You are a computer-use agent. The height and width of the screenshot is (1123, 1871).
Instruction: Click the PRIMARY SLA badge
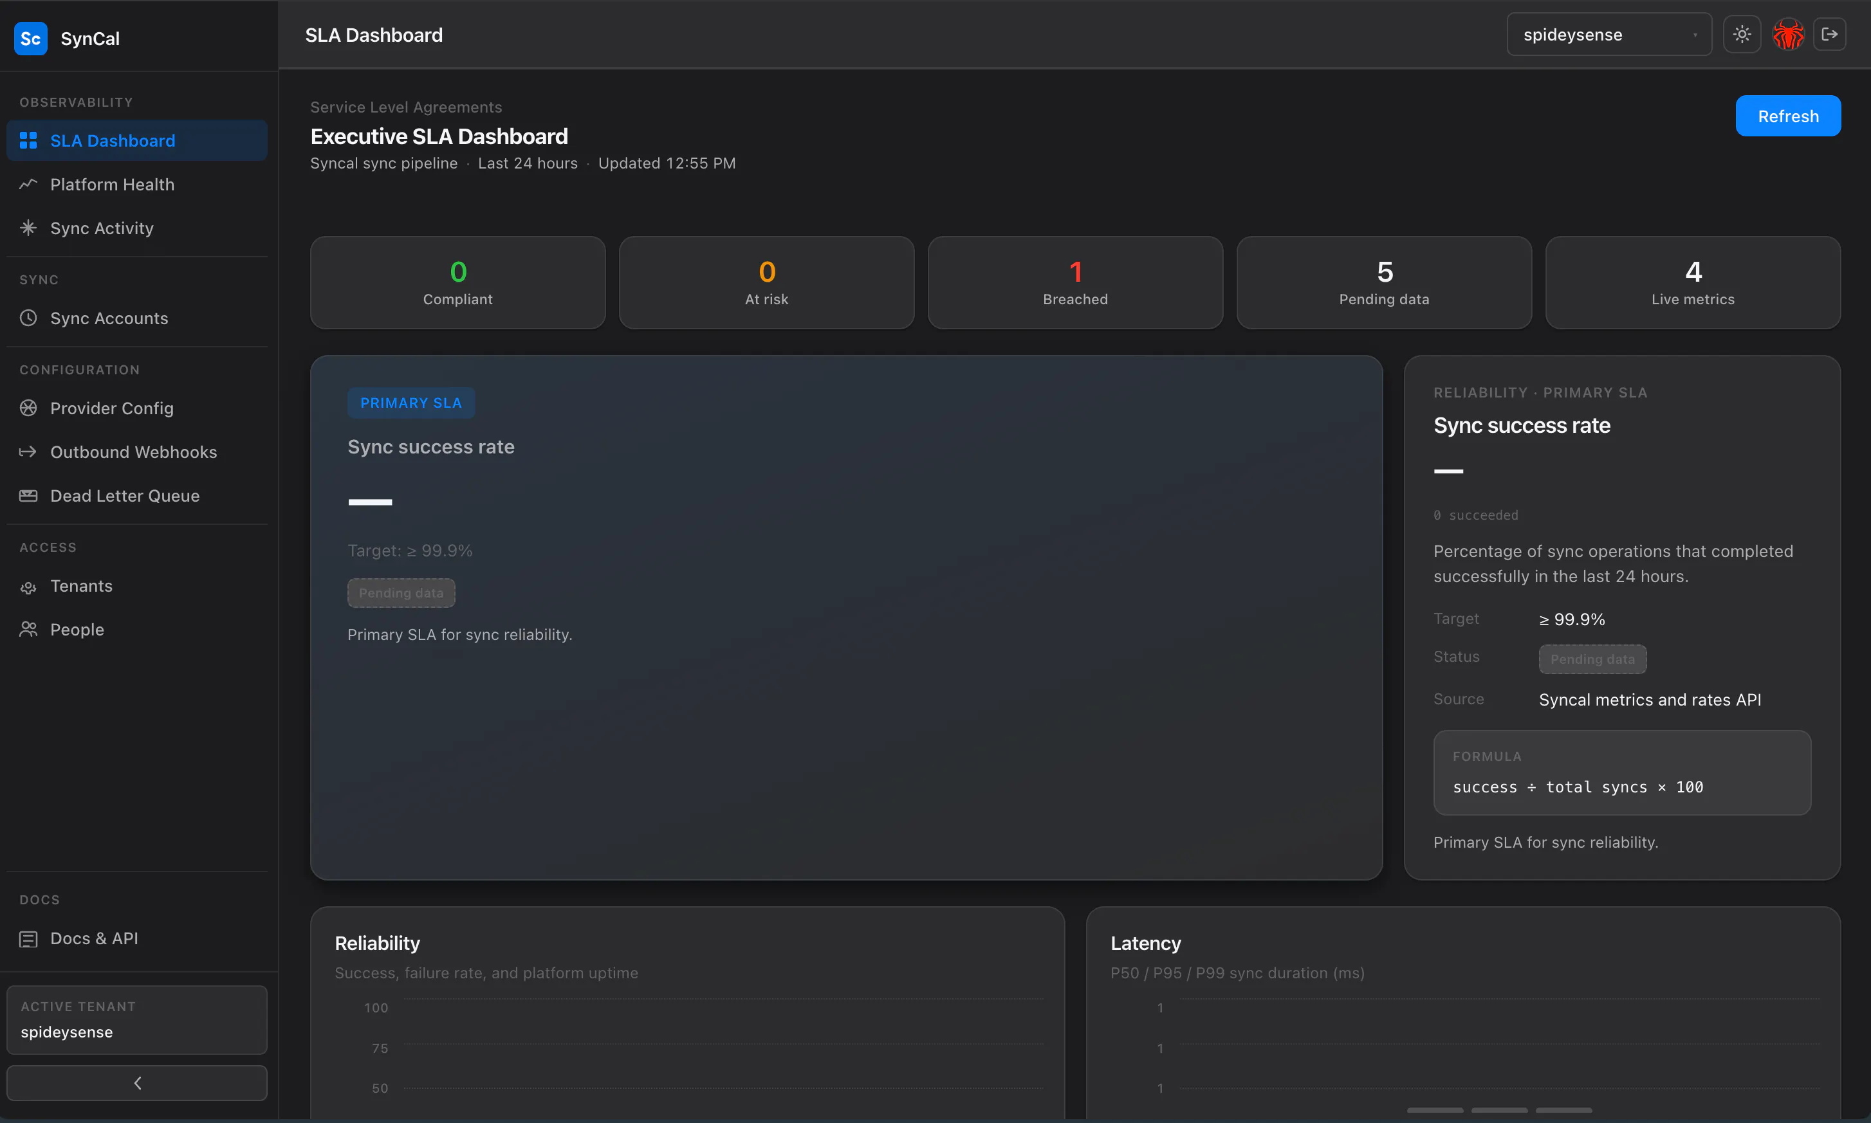pyautogui.click(x=411, y=403)
